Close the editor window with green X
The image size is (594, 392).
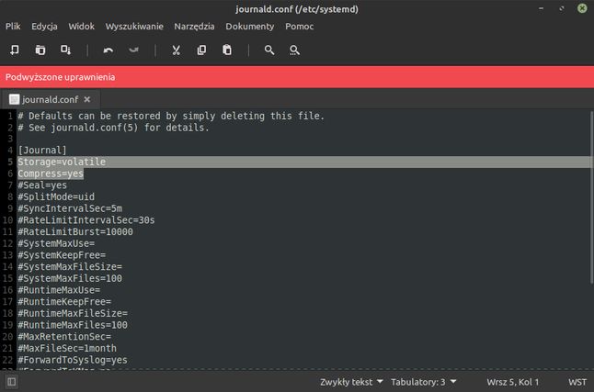582,8
